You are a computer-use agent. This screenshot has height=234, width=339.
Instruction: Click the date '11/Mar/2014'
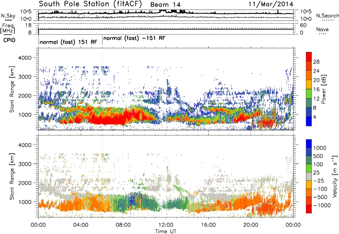pos(271,4)
